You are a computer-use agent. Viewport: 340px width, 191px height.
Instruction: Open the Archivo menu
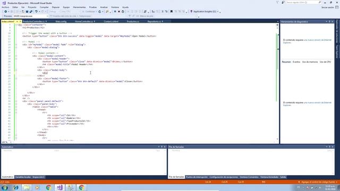(5, 7)
